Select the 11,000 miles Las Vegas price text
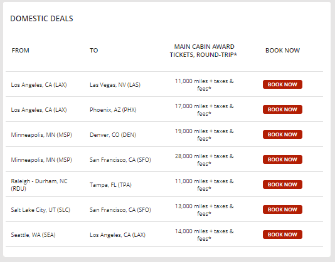 (205, 85)
